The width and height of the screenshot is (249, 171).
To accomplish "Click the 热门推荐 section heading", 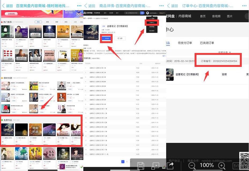I will (8, 22).
